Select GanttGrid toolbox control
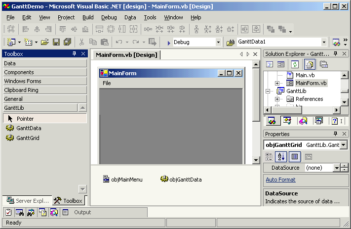Screen dimensions: 351x229 45,137
